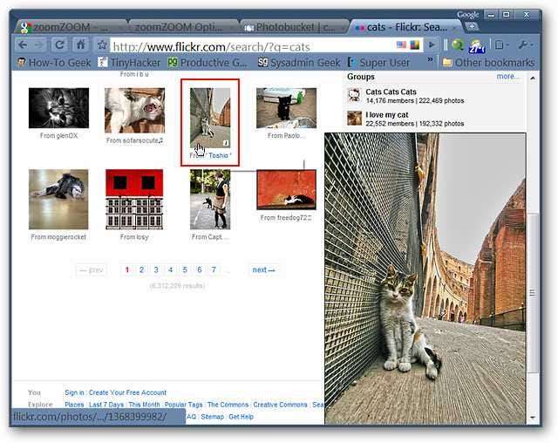Open How-To Geek bookmark
The height and width of the screenshot is (443, 558).
[x=54, y=63]
